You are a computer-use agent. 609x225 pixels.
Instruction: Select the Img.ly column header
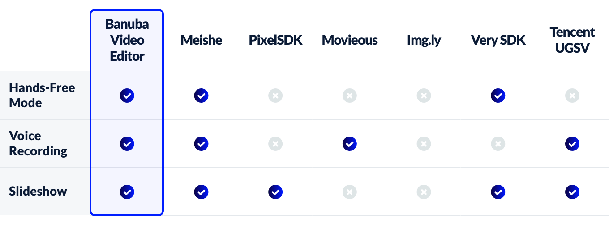tap(424, 41)
